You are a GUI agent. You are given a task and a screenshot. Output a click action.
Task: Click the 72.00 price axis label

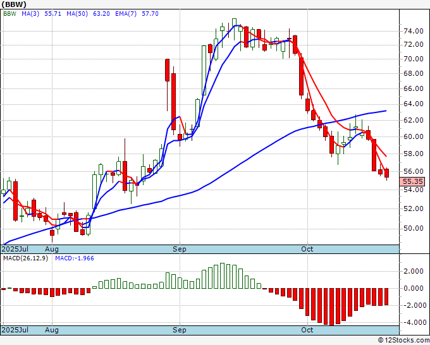tap(414, 44)
